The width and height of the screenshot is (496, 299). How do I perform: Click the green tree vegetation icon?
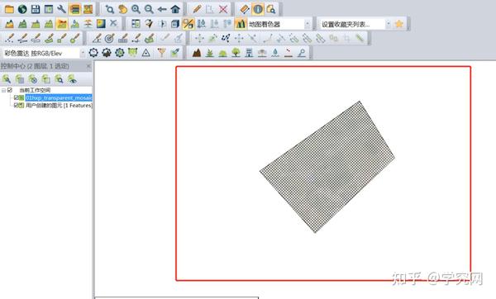point(236,53)
